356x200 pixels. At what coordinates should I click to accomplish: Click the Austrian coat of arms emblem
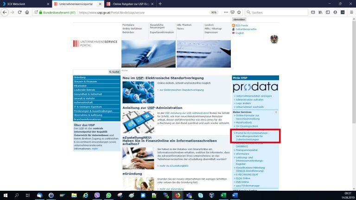coord(274,39)
